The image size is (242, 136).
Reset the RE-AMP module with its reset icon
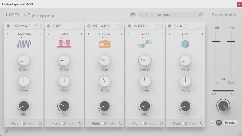pos(121,123)
